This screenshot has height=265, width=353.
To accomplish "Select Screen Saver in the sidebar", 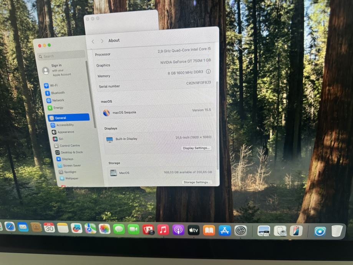I will tap(70, 166).
